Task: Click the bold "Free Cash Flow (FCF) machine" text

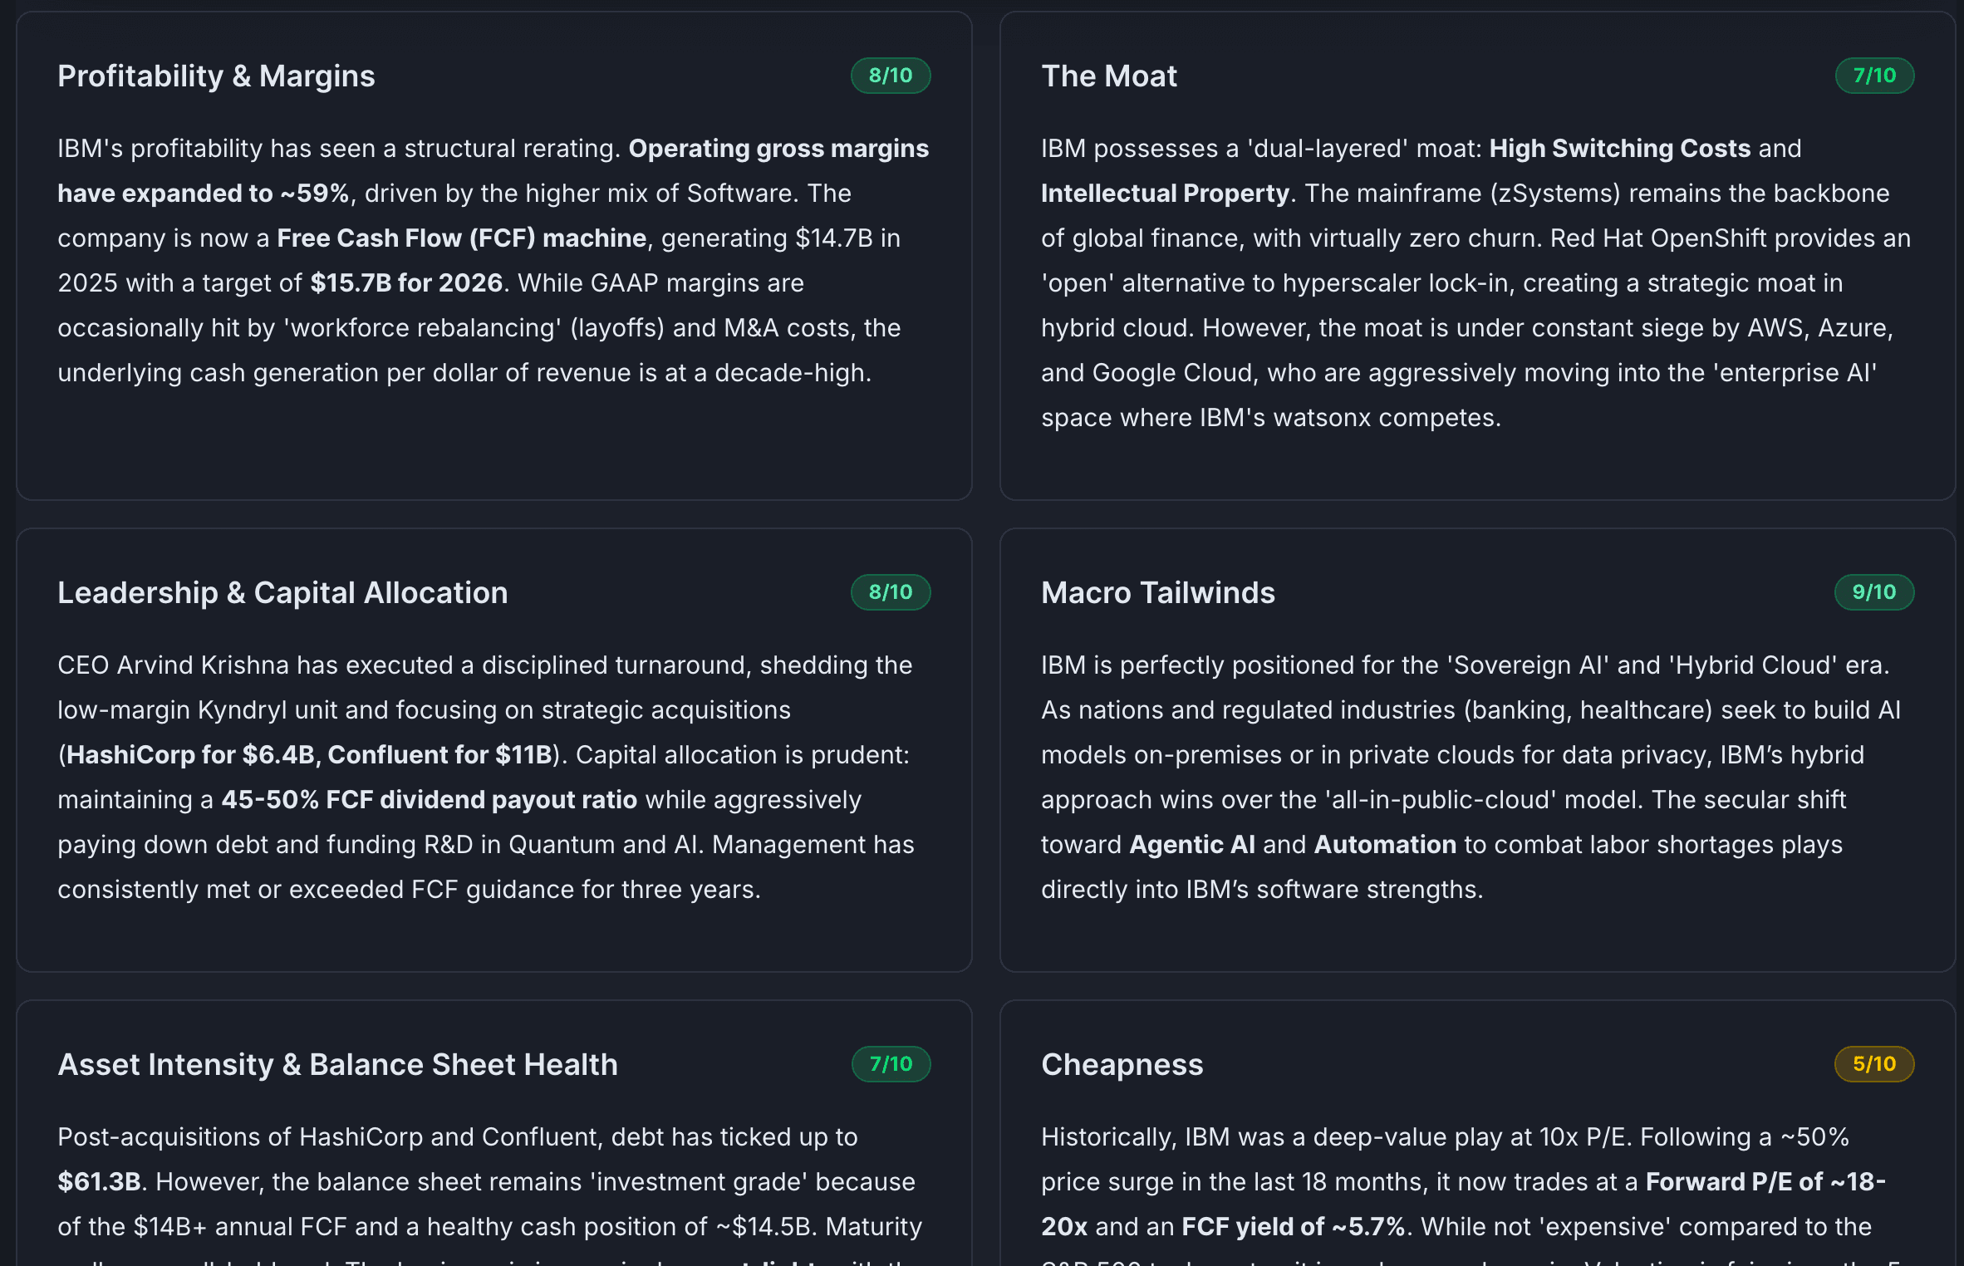Action: click(461, 238)
